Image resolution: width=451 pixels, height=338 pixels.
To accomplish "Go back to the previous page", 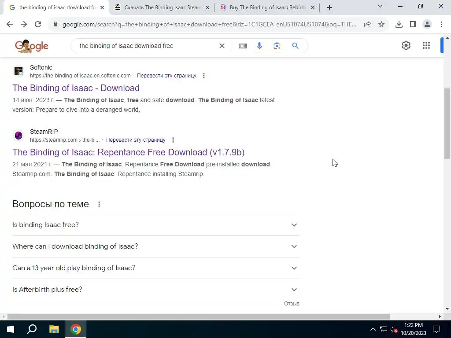I will [10, 25].
